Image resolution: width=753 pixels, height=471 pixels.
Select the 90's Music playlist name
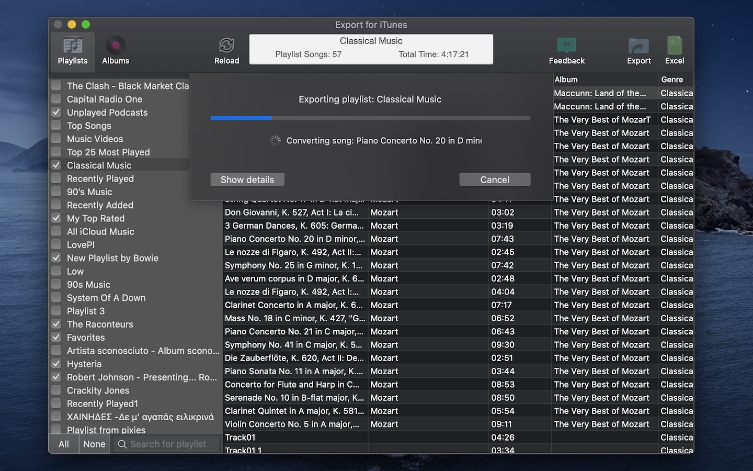[x=89, y=192]
